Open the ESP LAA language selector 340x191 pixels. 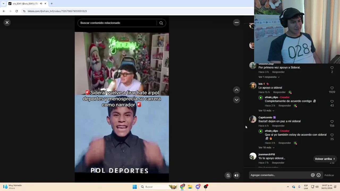pos(306,187)
